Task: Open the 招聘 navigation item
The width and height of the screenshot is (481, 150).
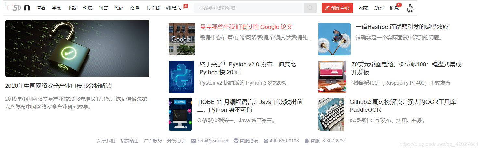Action: tap(135, 8)
